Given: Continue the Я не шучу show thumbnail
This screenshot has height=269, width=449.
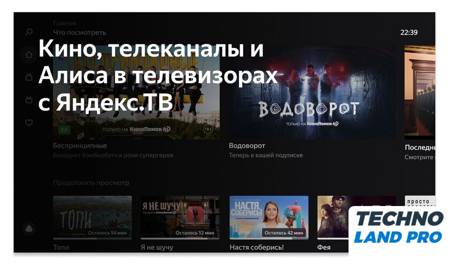Looking at the screenshot, I should 180,217.
